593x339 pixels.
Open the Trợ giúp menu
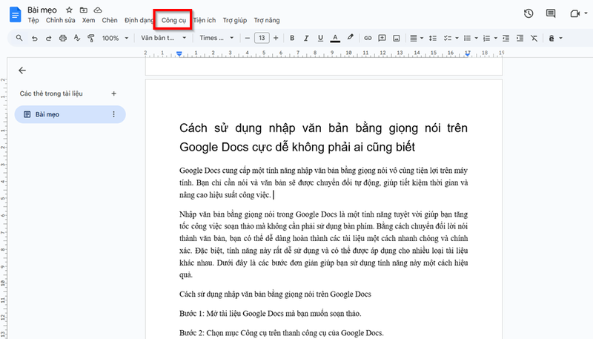click(x=234, y=20)
